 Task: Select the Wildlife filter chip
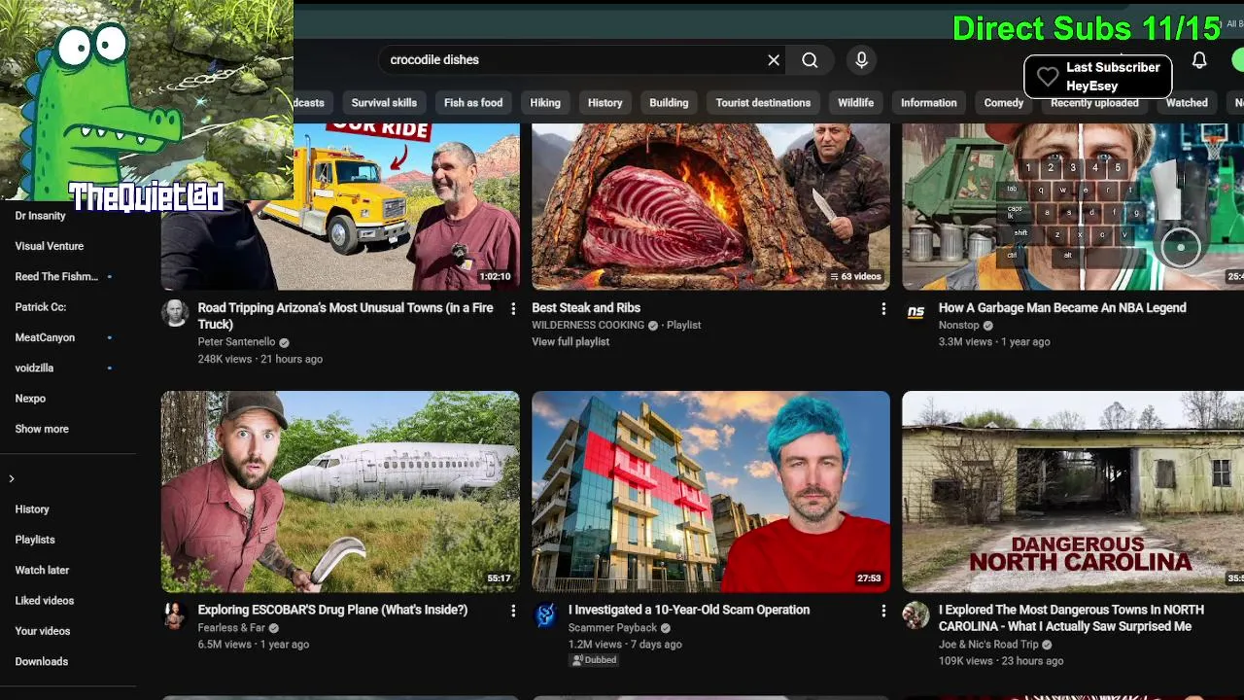pyautogui.click(x=855, y=103)
